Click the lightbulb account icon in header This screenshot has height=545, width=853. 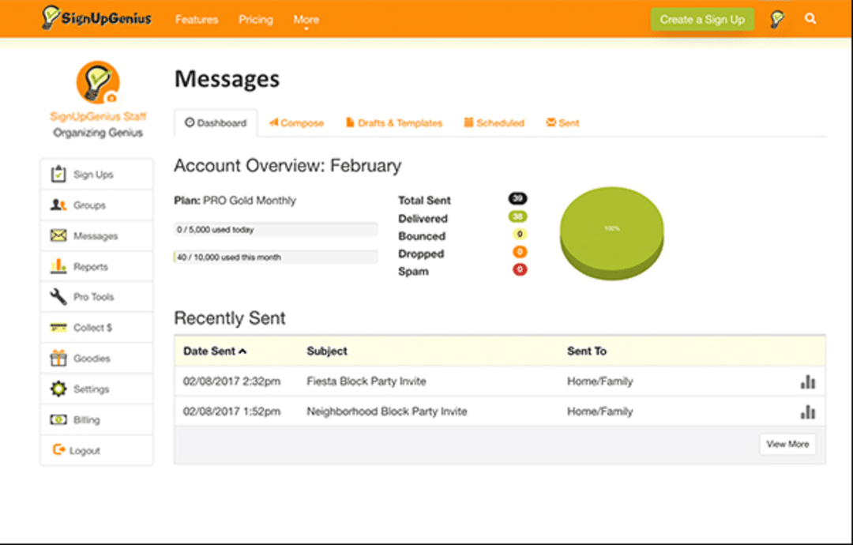[x=776, y=19]
